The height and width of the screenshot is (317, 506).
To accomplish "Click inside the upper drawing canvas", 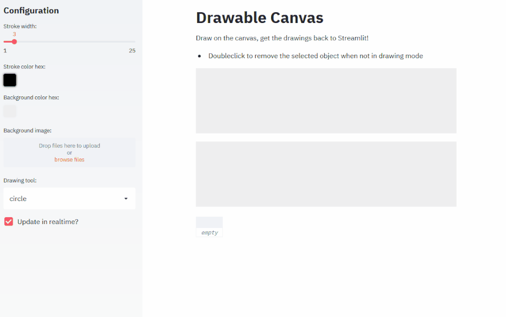I will [326, 100].
